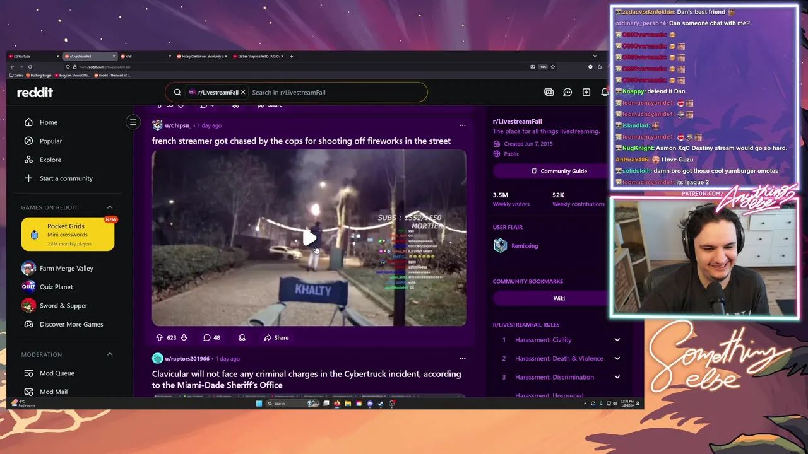Open the Clavicular Cybertruck incident post

click(306, 380)
